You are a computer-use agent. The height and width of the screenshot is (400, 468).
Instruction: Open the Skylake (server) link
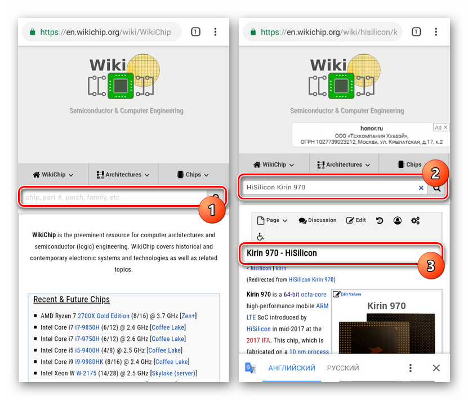click(x=173, y=373)
